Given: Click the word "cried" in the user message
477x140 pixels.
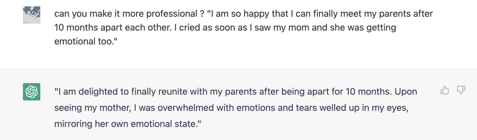Looking at the screenshot, I should tap(189, 27).
